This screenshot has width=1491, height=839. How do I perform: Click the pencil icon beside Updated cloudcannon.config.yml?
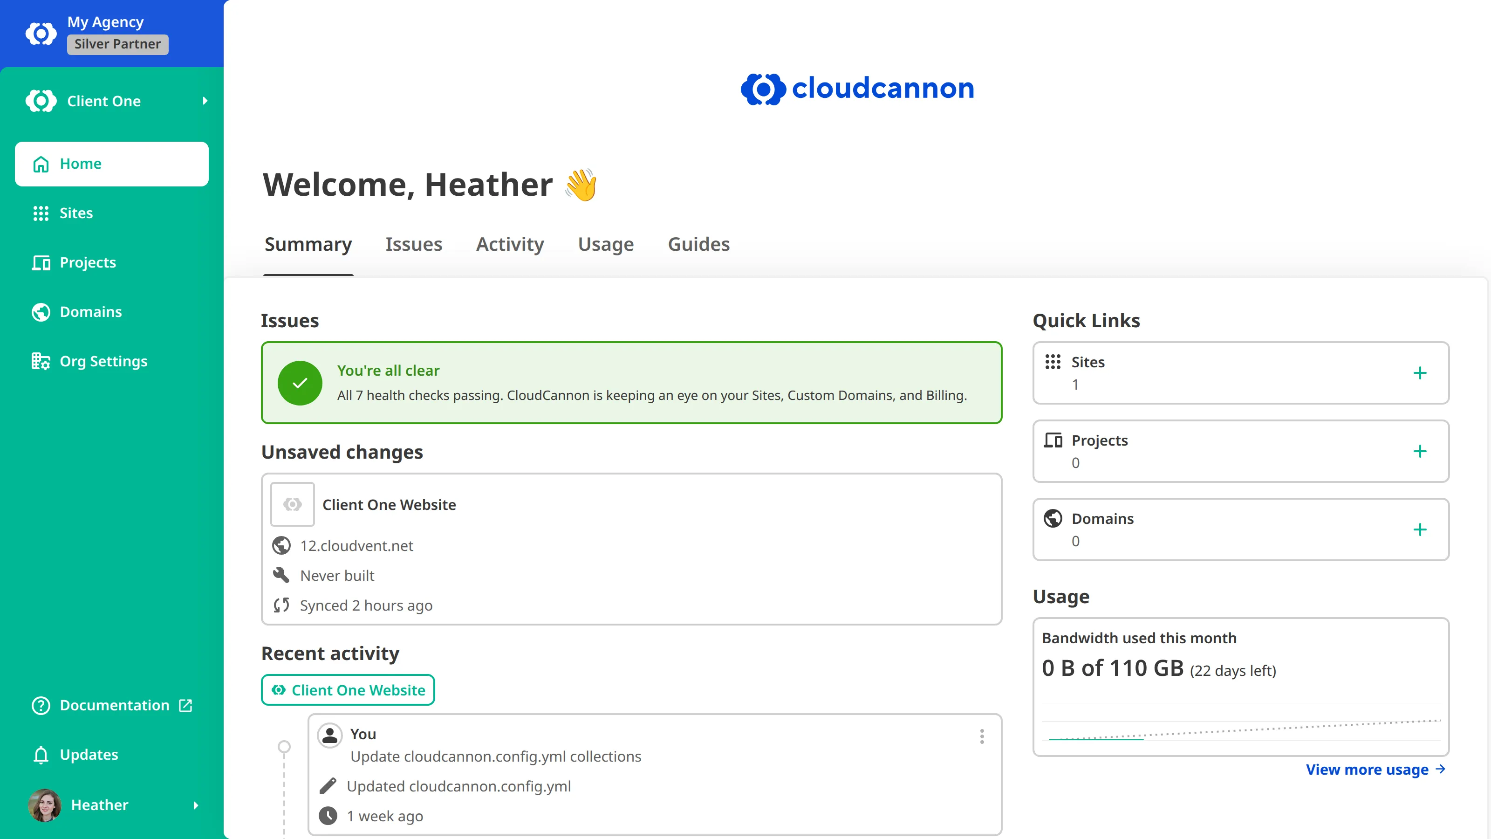[328, 786]
